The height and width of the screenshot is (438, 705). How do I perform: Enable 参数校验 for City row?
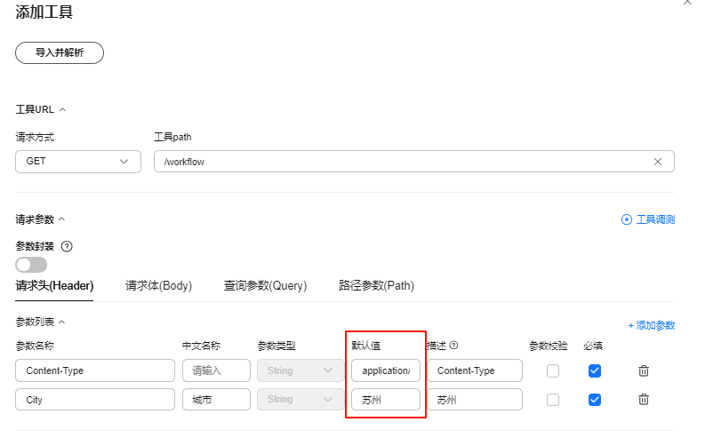click(553, 400)
